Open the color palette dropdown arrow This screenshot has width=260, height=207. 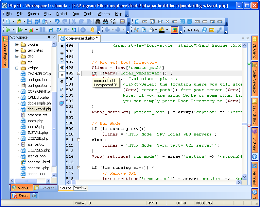(x=167, y=30)
